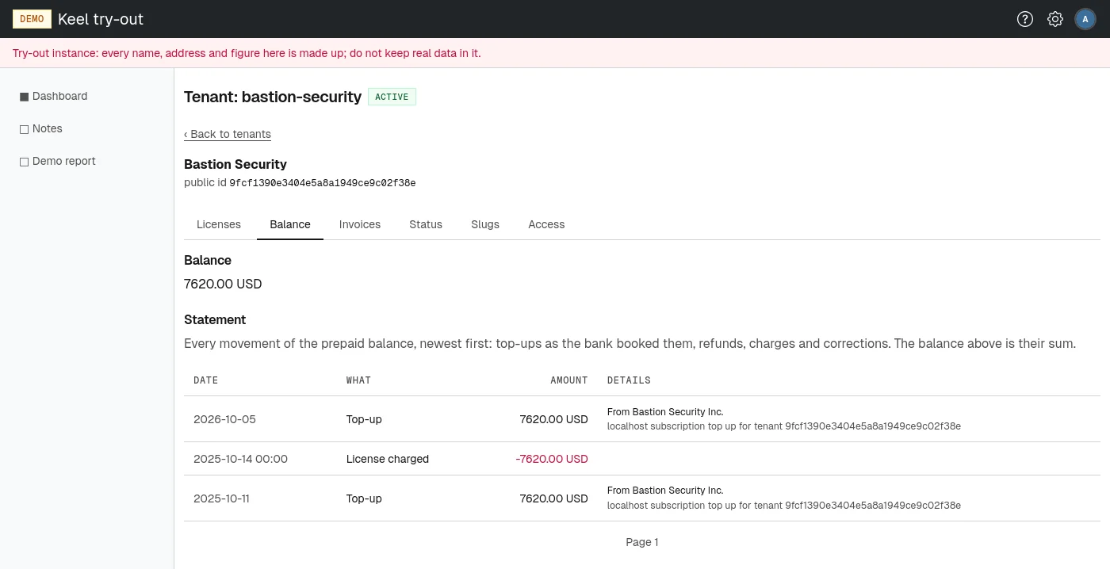Click details of the 2026-10-05 top-up

pos(784,419)
